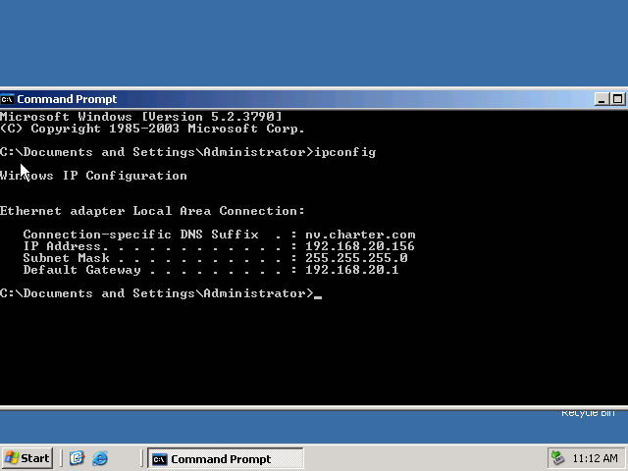Viewport: 628px width, 471px height.
Task: Click the network icon in system tray
Action: [x=558, y=458]
